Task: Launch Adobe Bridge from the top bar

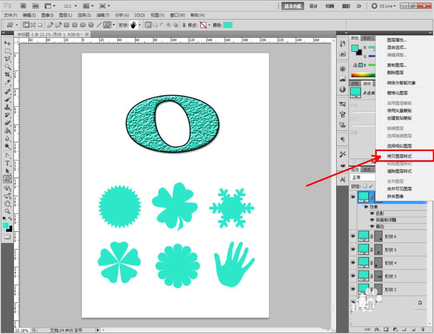Action: 23,6
